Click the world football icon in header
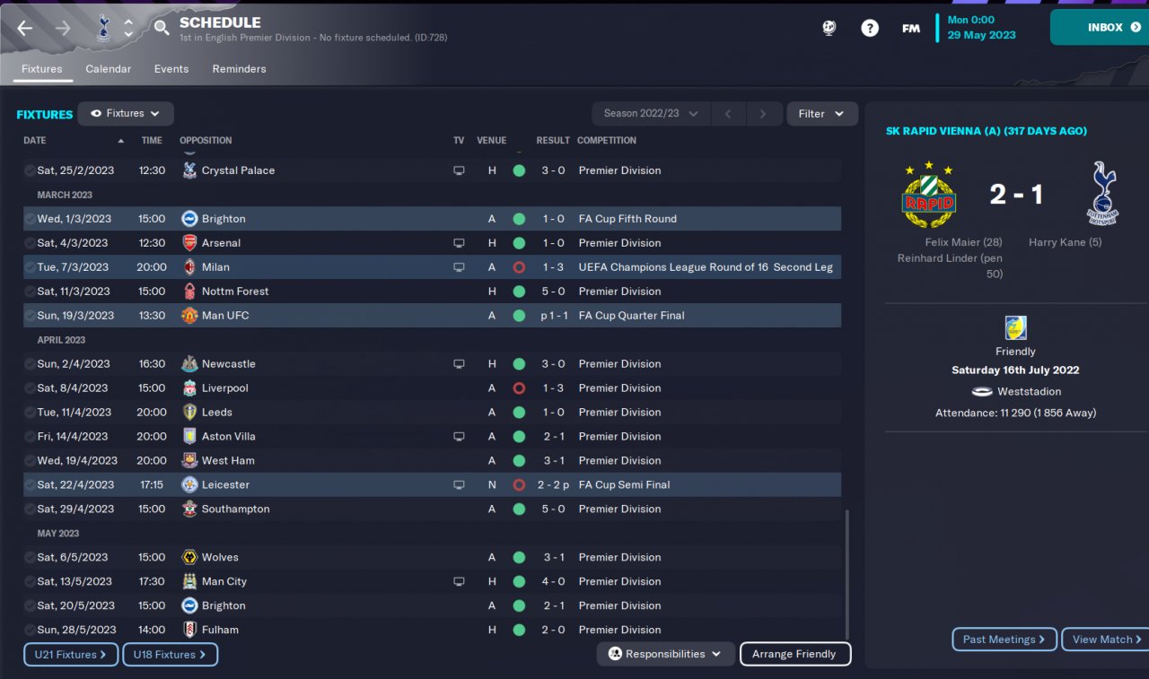The height and width of the screenshot is (679, 1149). pos(829,28)
